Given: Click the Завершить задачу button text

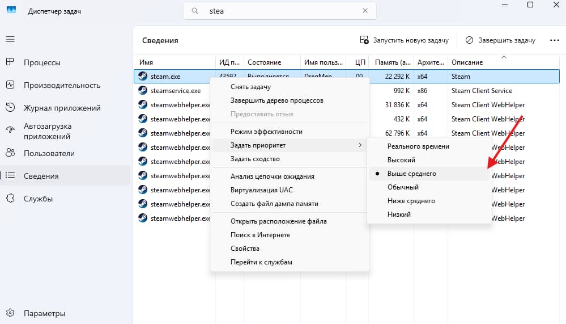Looking at the screenshot, I should [507, 40].
